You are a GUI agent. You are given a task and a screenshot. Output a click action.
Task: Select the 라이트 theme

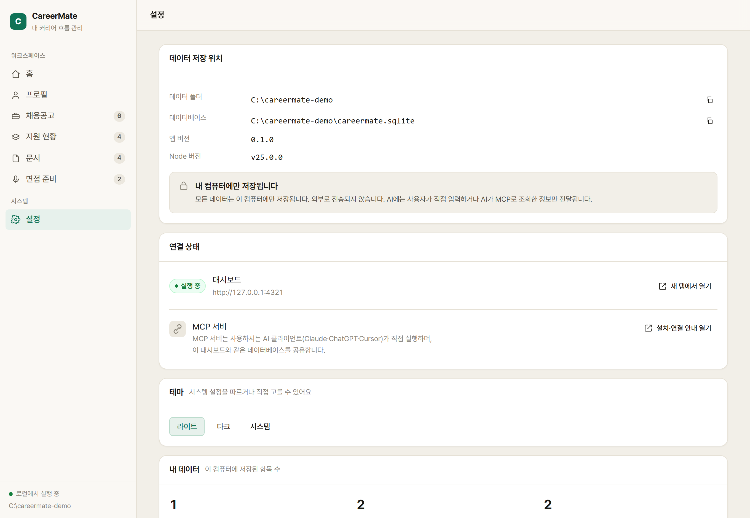(187, 427)
